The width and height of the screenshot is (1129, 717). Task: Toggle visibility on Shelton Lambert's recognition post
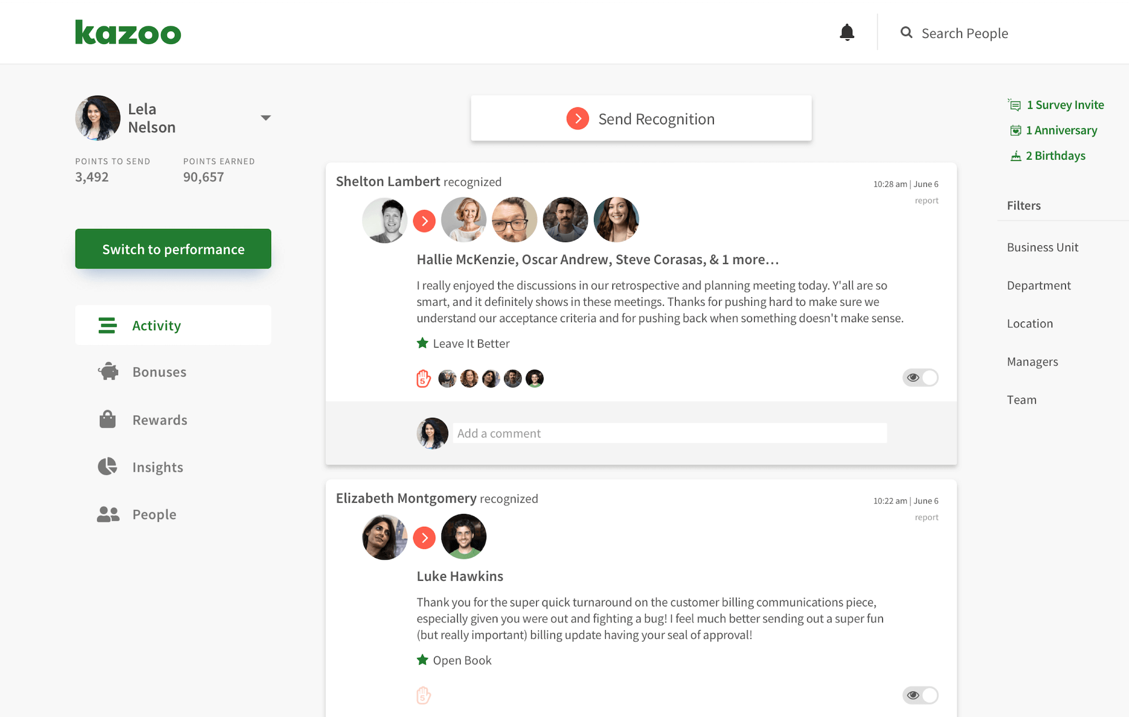(920, 377)
